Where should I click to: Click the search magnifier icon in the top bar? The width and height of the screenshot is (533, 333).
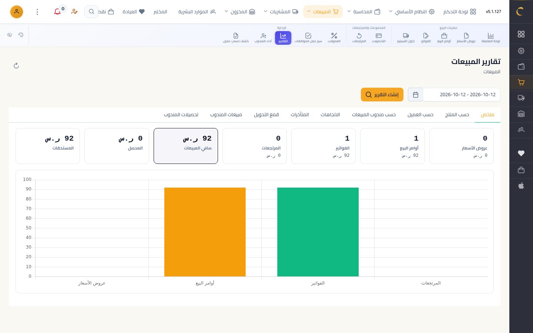(91, 11)
